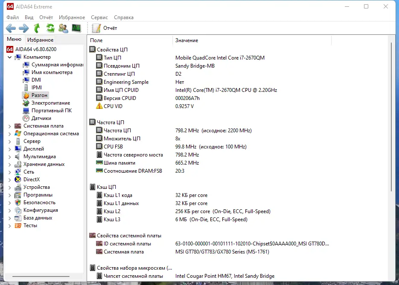399x285 pixels.
Task: Click the vertical scrollbar of details pane
Action: [x=391, y=117]
